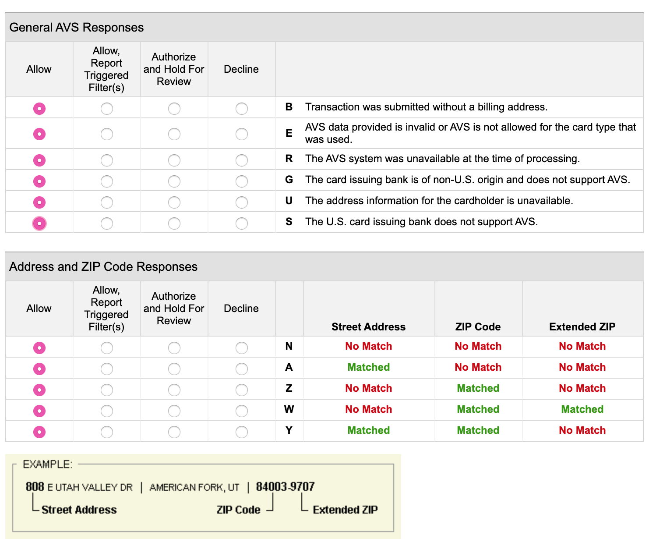Choose Authorize and Hold For Review for code Z
The width and height of the screenshot is (649, 539).
coord(174,390)
